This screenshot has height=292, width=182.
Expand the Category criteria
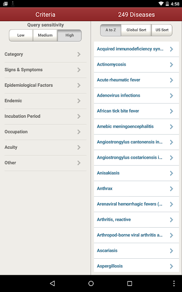[x=45, y=54]
